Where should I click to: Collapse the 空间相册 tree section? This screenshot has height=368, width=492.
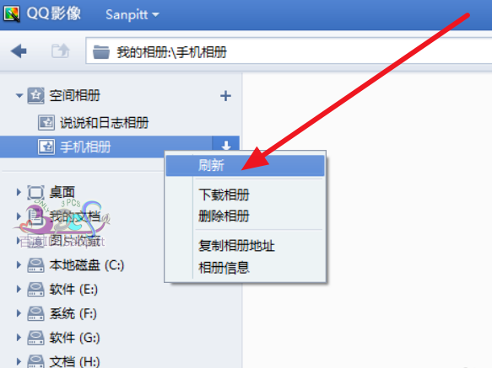click(x=19, y=95)
